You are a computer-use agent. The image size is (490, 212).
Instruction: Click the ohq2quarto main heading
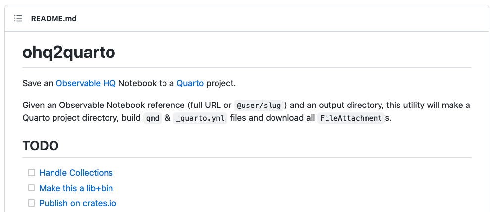[69, 53]
